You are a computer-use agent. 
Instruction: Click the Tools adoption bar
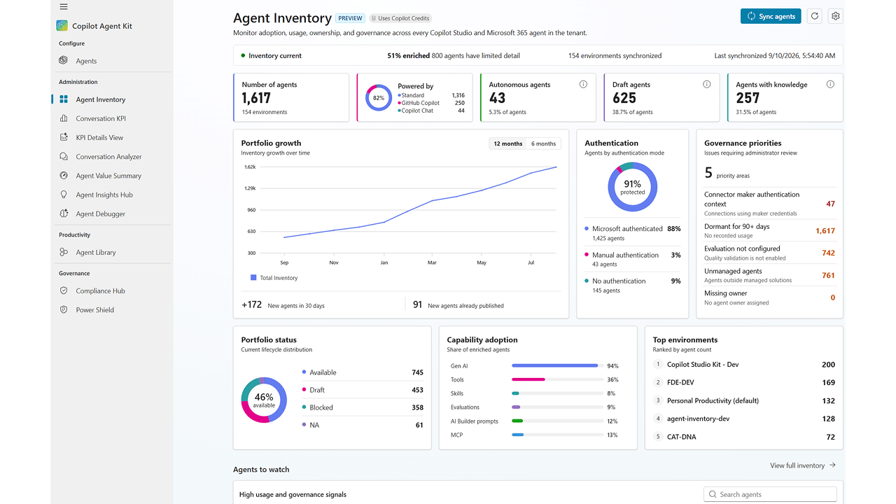558,379
